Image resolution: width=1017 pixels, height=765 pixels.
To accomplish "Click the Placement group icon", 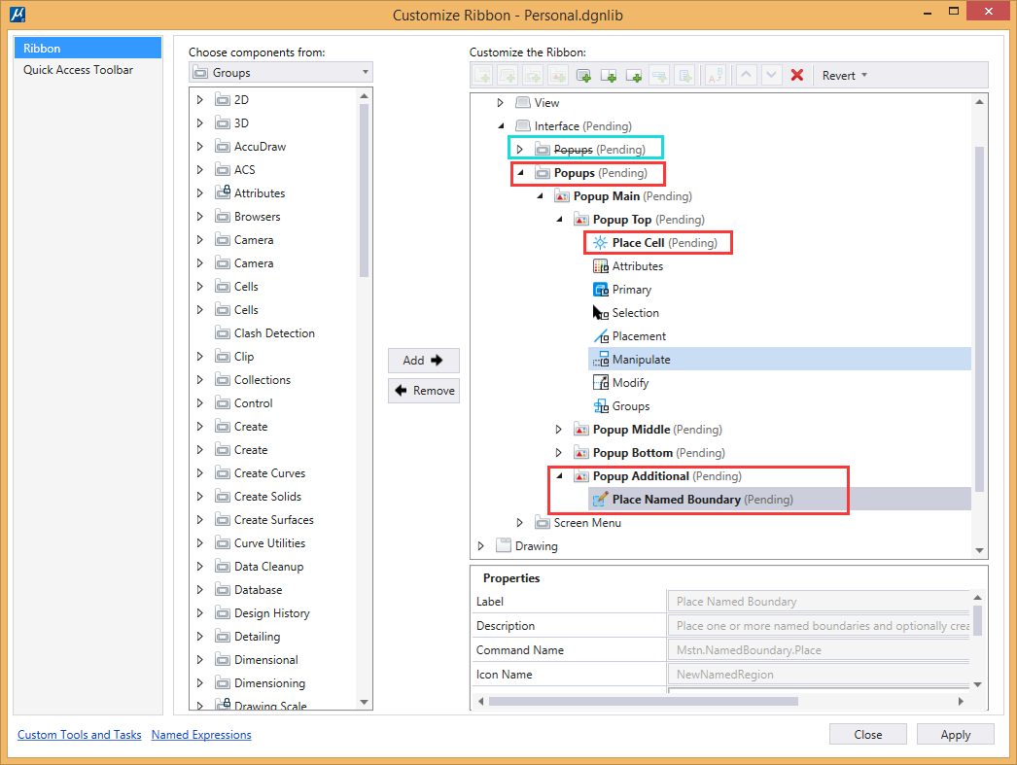I will pos(601,336).
